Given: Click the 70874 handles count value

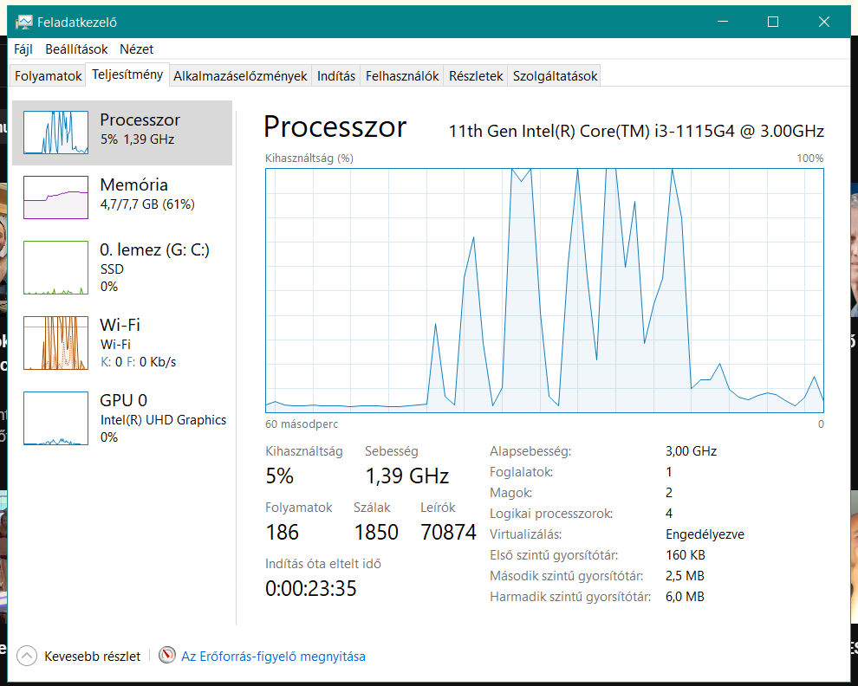Looking at the screenshot, I should click(x=449, y=533).
